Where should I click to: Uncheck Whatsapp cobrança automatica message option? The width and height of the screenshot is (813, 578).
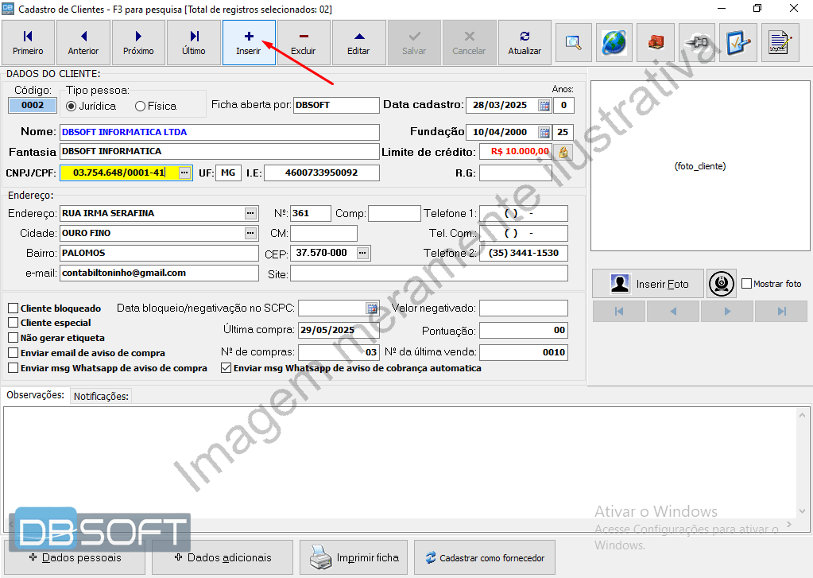click(226, 368)
